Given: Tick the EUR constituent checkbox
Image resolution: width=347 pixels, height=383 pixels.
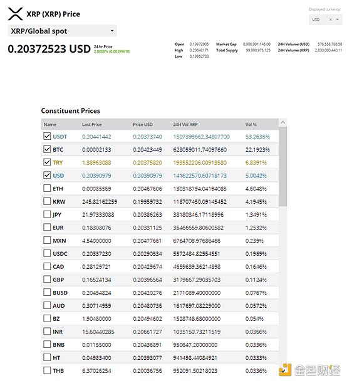Looking at the screenshot, I should (47, 227).
